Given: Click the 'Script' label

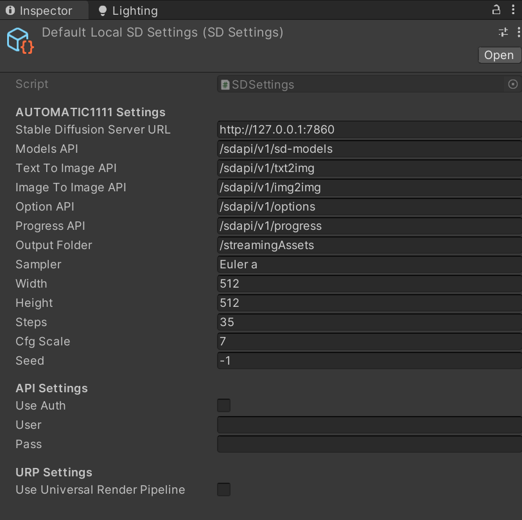Looking at the screenshot, I should pos(32,84).
